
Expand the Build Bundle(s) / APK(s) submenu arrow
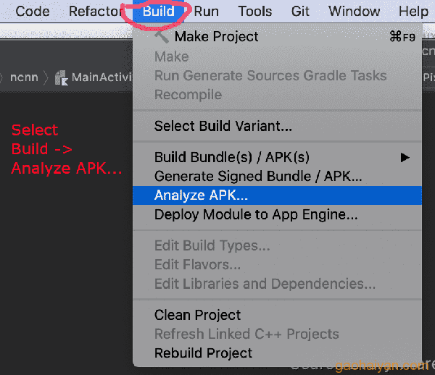(x=405, y=158)
